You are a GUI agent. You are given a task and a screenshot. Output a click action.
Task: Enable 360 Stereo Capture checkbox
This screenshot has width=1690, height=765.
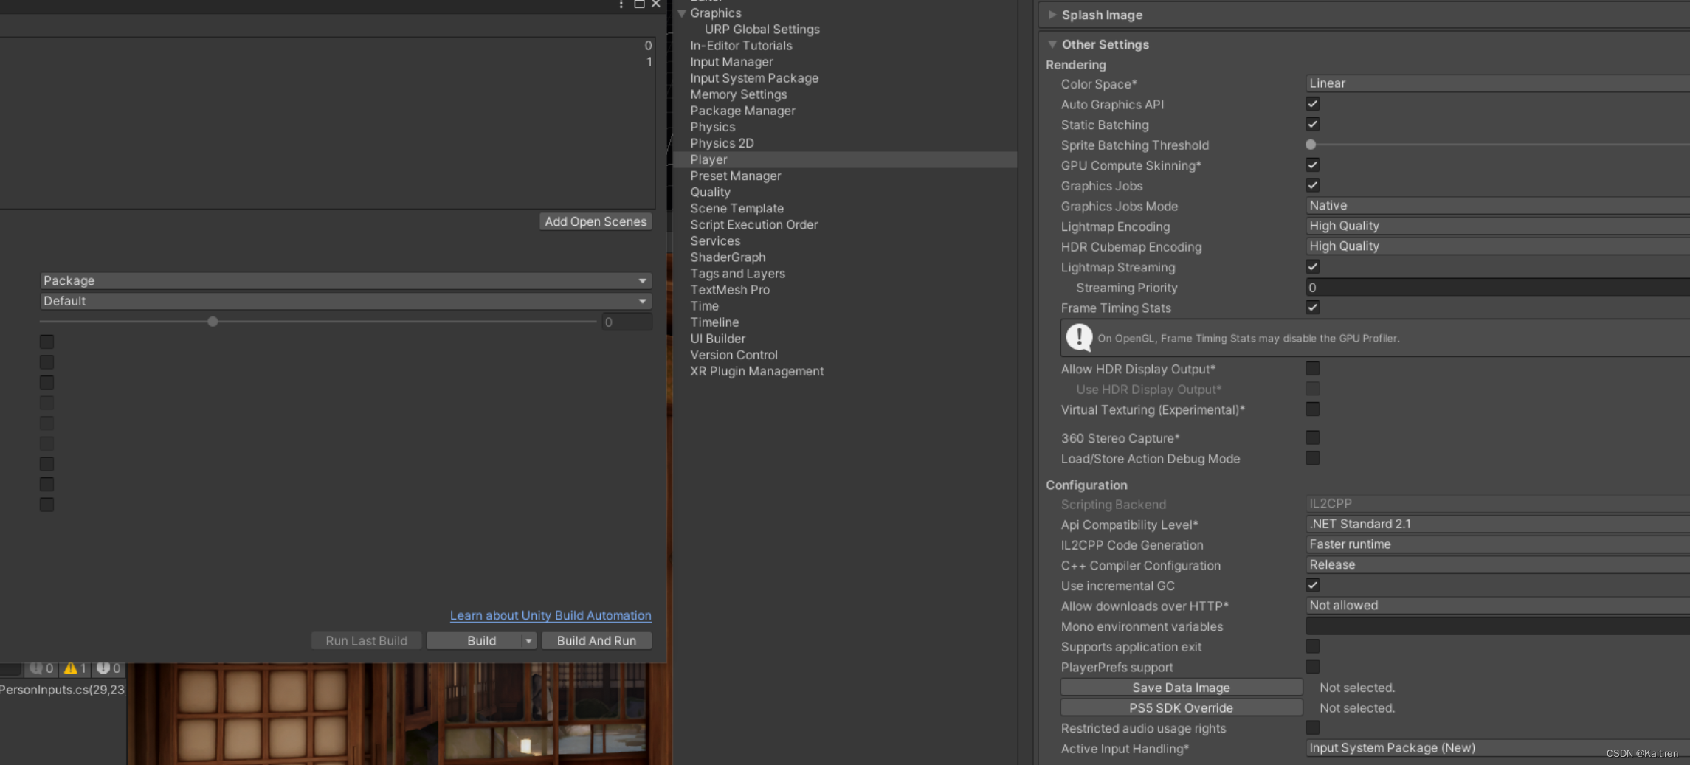(1312, 438)
